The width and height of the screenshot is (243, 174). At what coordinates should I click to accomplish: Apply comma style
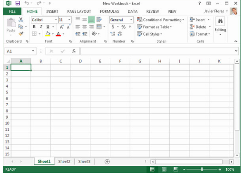click(130, 27)
